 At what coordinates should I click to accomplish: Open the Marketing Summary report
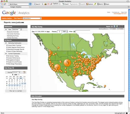(13, 36)
